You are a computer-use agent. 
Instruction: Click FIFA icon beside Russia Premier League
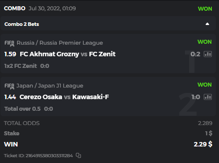9,43
